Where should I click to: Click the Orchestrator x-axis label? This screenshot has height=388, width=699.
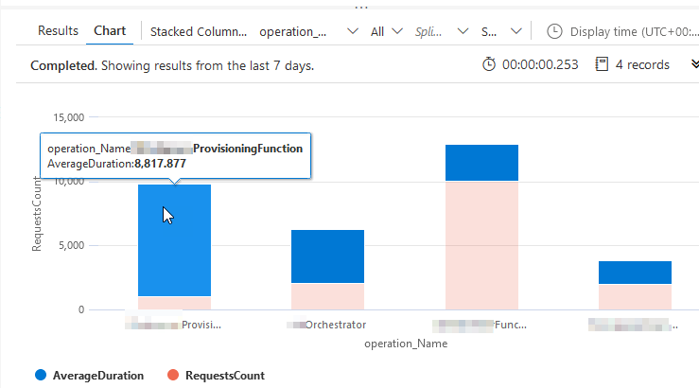327,325
